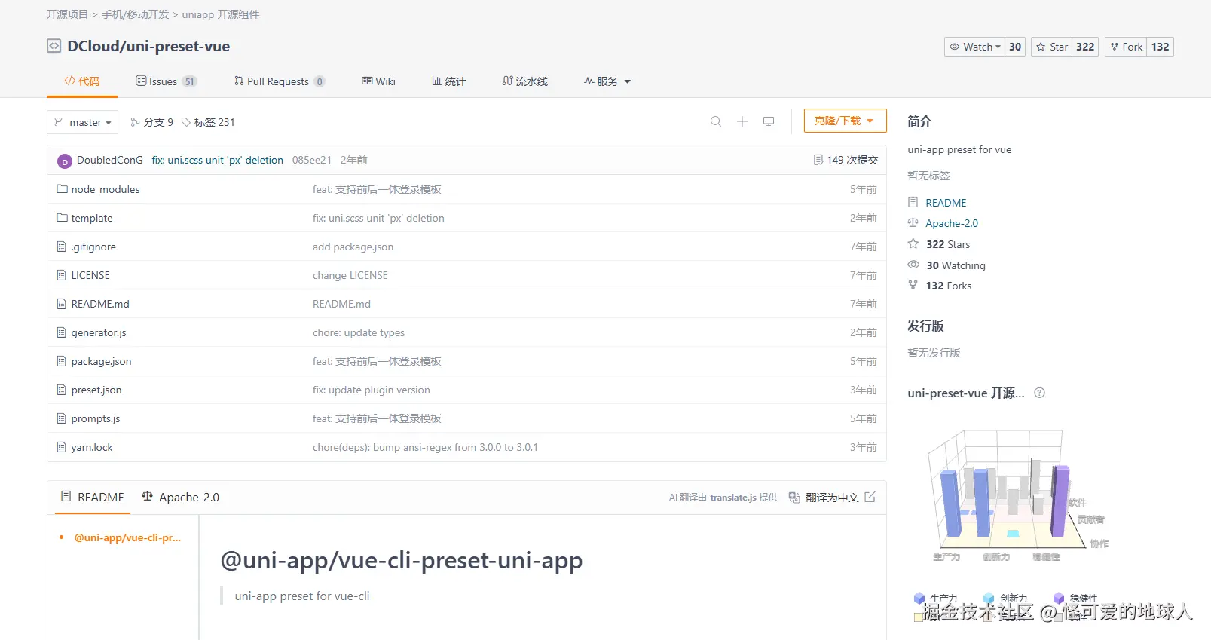
Task: Click the 132 fork count
Action: coord(1161,47)
